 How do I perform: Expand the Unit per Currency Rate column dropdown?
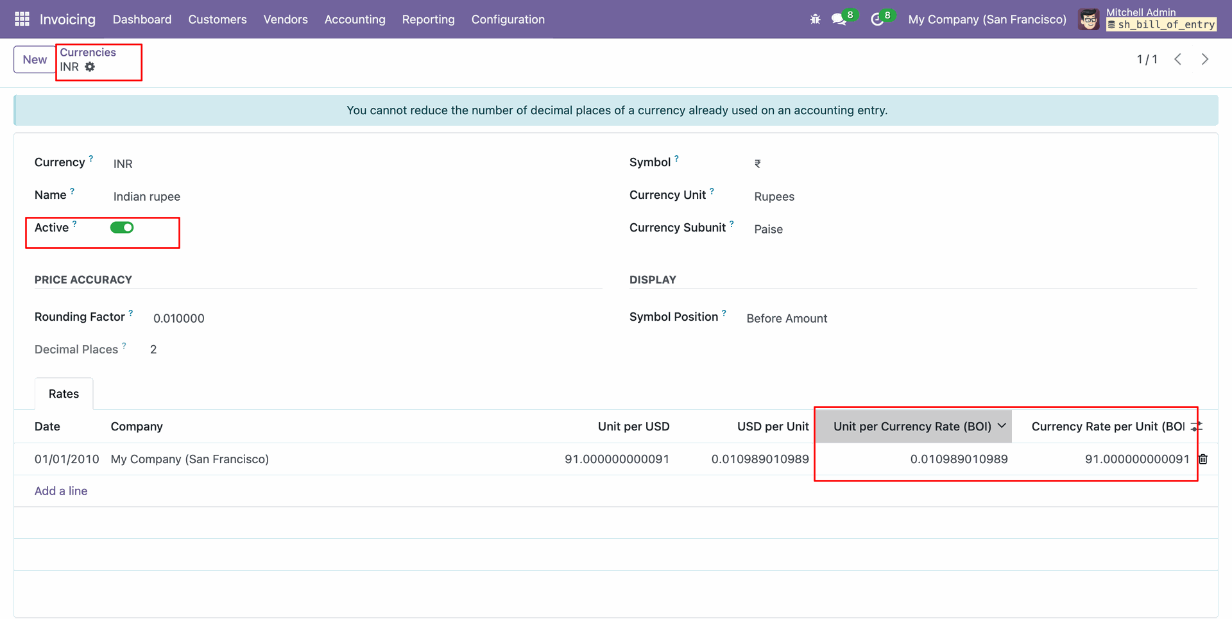1002,426
